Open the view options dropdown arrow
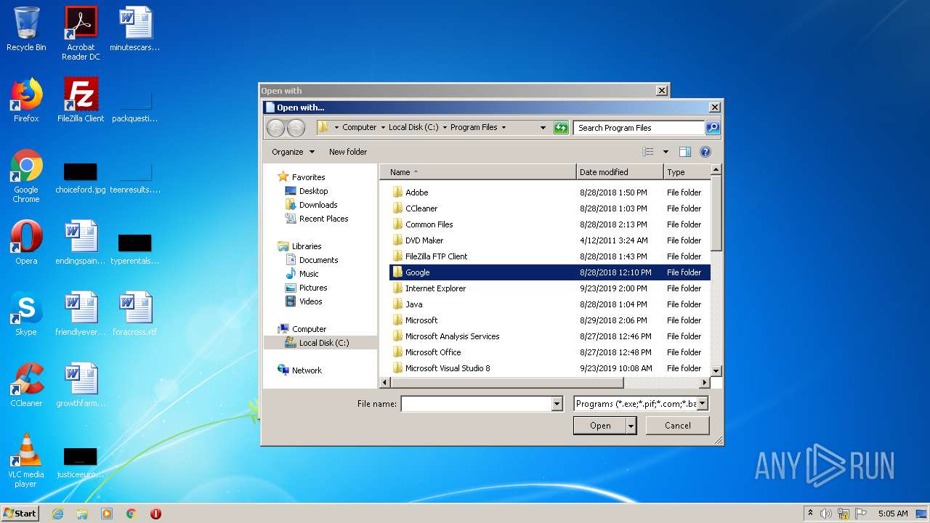The width and height of the screenshot is (930, 523). (x=666, y=152)
